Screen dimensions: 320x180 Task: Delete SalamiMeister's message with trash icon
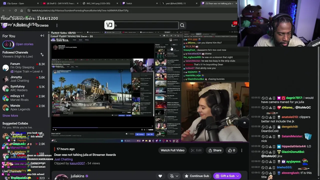click(x=274, y=136)
